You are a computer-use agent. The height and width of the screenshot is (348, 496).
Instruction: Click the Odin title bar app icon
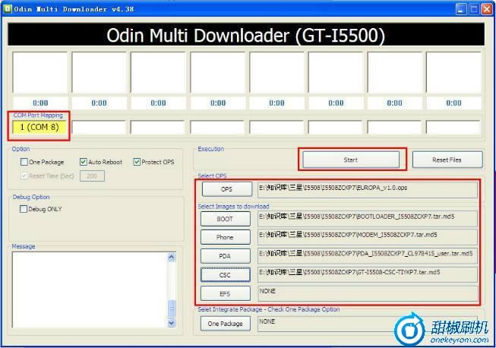pyautogui.click(x=8, y=9)
